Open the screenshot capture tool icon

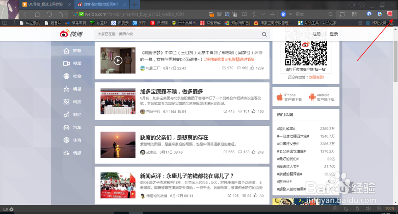tap(342, 14)
